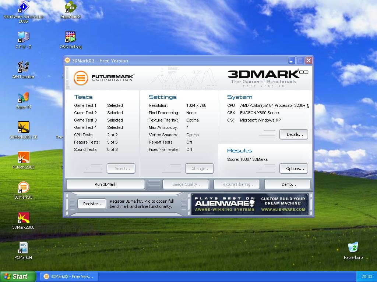This screenshot has height=282, width=377.
Task: Click the Register button
Action: [92, 204]
